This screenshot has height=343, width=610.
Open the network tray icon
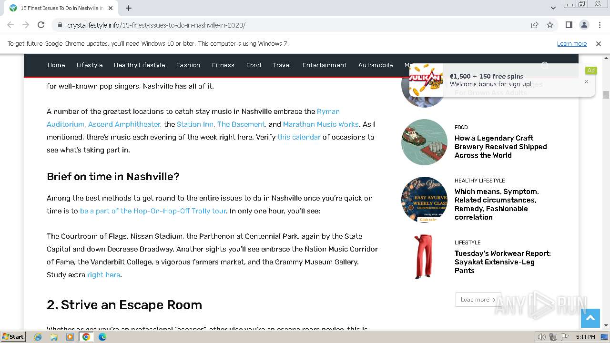(x=553, y=337)
